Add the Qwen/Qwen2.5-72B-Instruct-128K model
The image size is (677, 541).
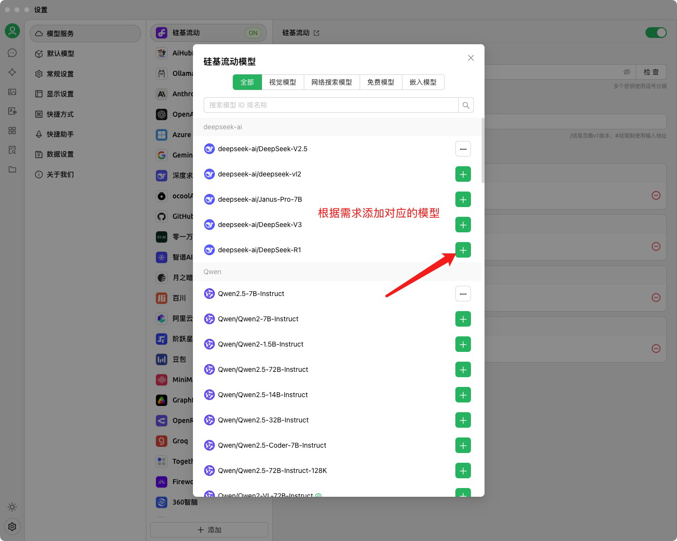(463, 471)
